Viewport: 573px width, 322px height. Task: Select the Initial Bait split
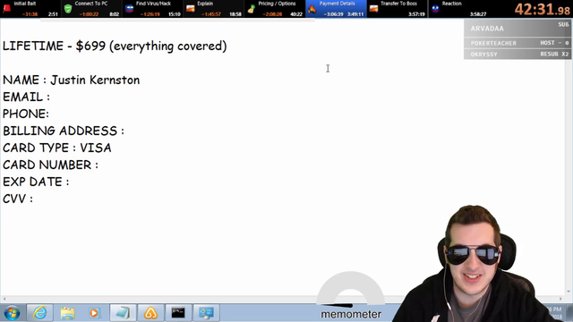pos(30,9)
